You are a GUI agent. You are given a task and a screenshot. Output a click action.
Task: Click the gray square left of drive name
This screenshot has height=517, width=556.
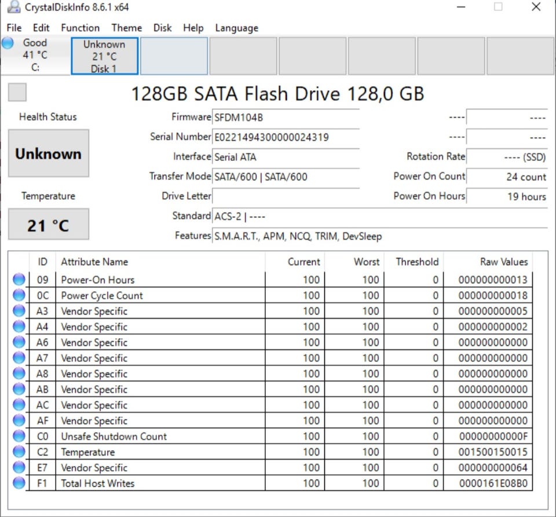(x=17, y=92)
